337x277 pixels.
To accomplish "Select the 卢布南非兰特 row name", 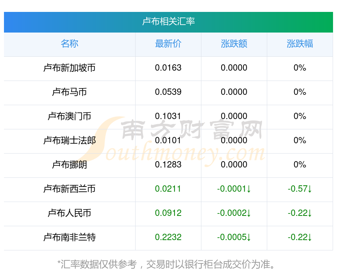I will click(69, 237).
